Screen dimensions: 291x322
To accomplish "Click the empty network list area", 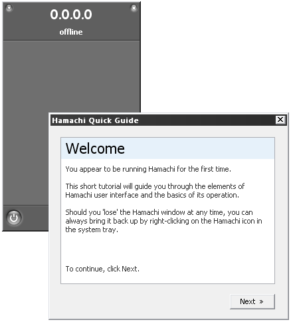I will pyautogui.click(x=72, y=77).
